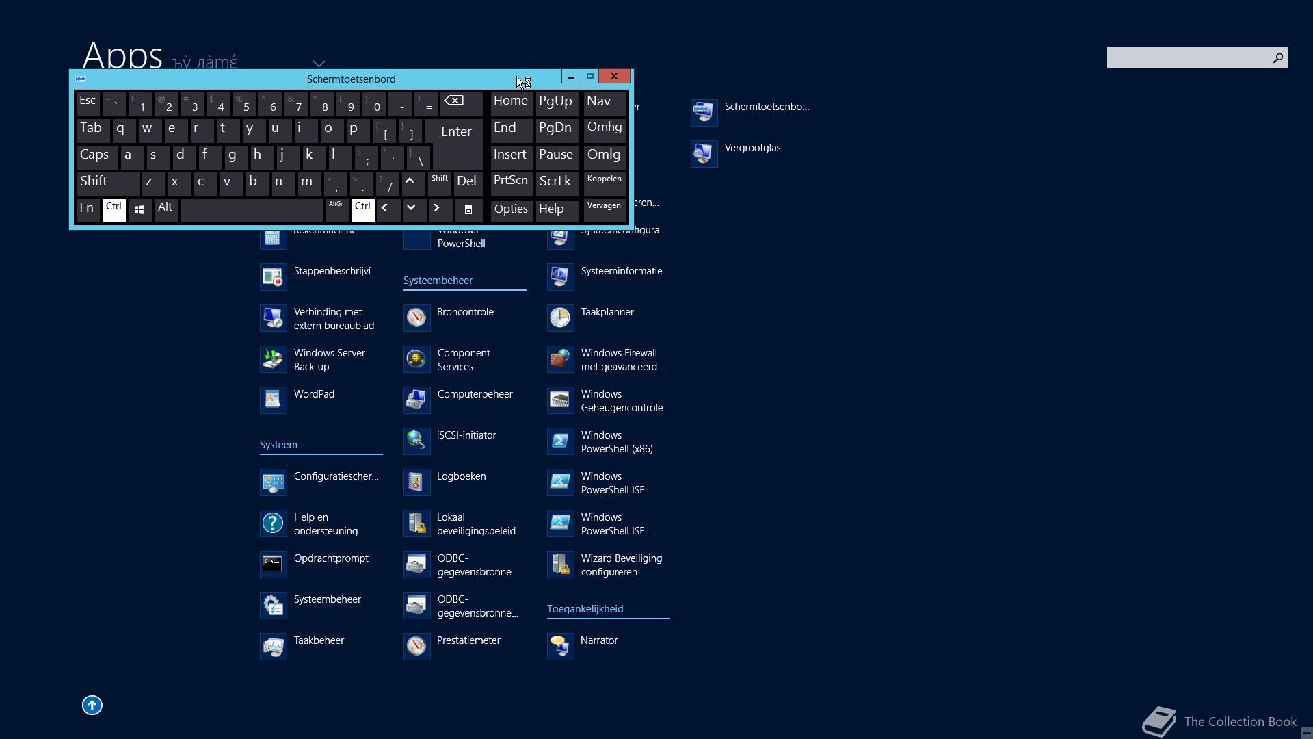Screen dimensions: 1313x739
Task: Select the Toegankelijkheid category header
Action: point(585,609)
